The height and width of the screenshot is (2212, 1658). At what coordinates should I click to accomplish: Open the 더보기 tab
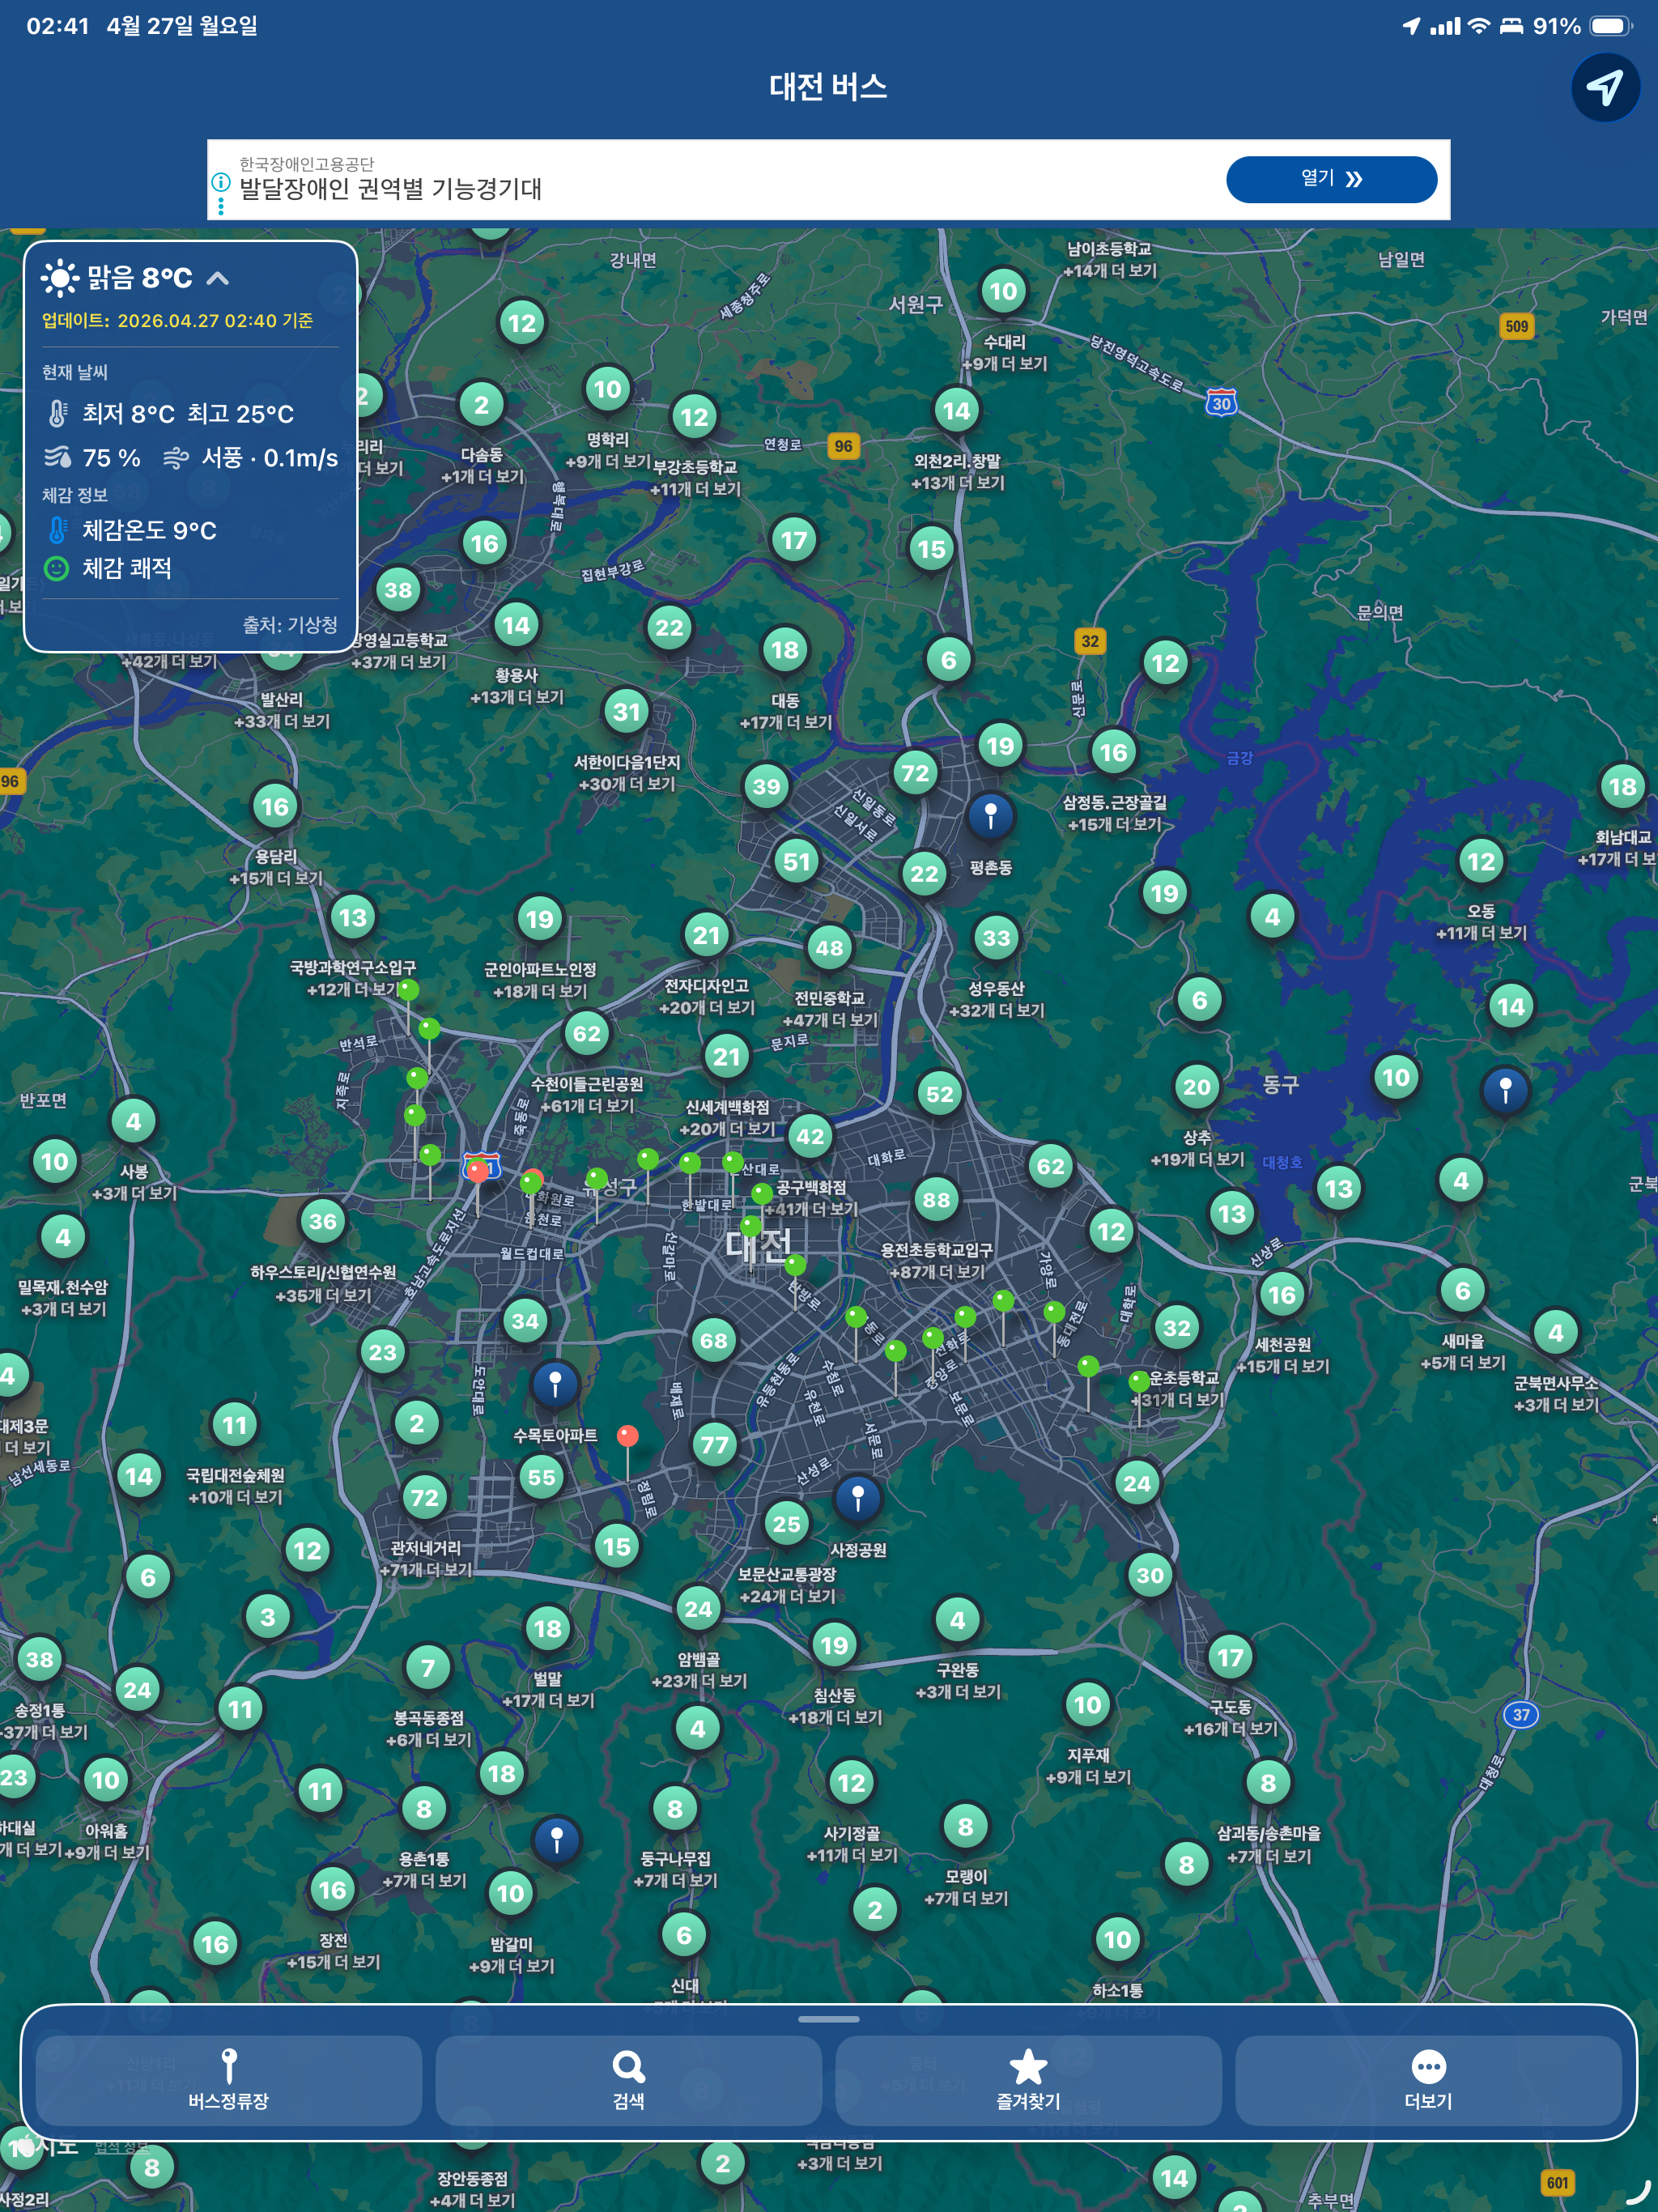tap(1428, 2079)
